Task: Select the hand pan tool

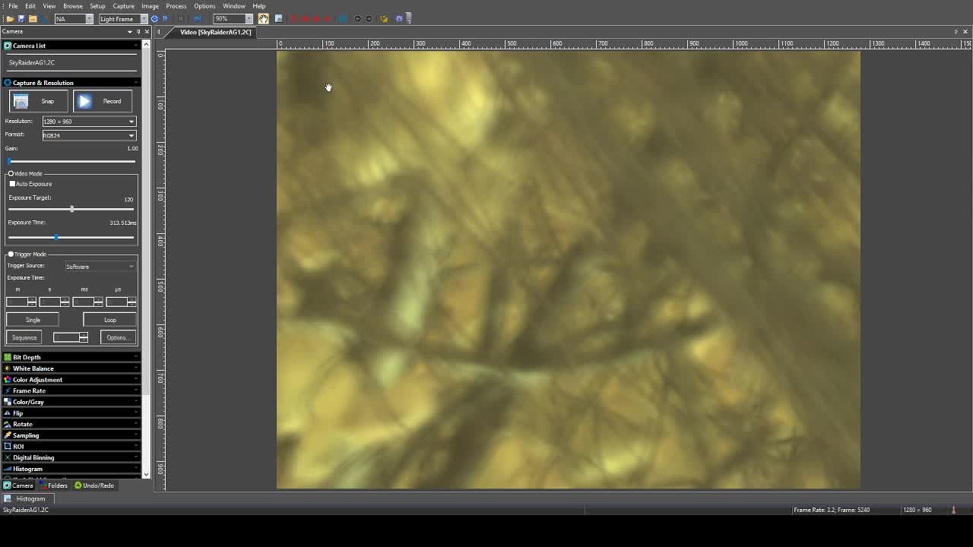Action: click(x=263, y=18)
